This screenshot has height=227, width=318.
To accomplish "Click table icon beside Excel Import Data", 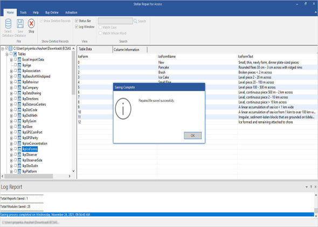I will coord(19,60).
